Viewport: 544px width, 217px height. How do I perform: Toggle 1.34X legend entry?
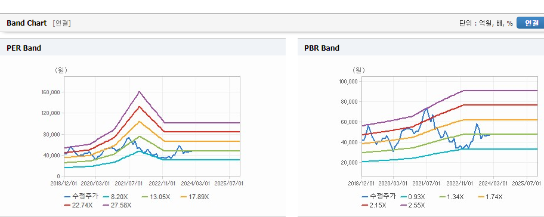click(452, 197)
